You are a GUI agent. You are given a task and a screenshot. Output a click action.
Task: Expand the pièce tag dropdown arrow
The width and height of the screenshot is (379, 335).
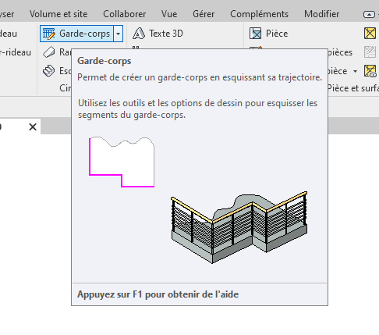[355, 71]
